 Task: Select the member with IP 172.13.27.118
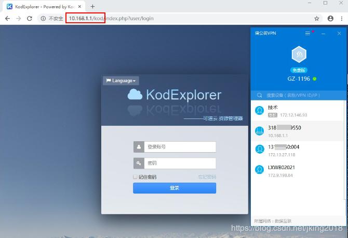(x=298, y=151)
